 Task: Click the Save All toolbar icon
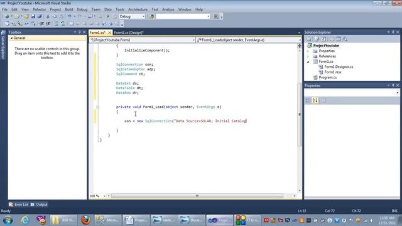39,16
